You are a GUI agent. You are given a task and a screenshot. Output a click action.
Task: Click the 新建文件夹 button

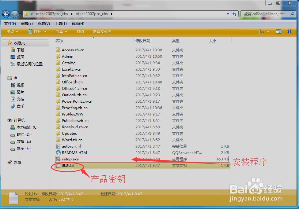(102, 31)
